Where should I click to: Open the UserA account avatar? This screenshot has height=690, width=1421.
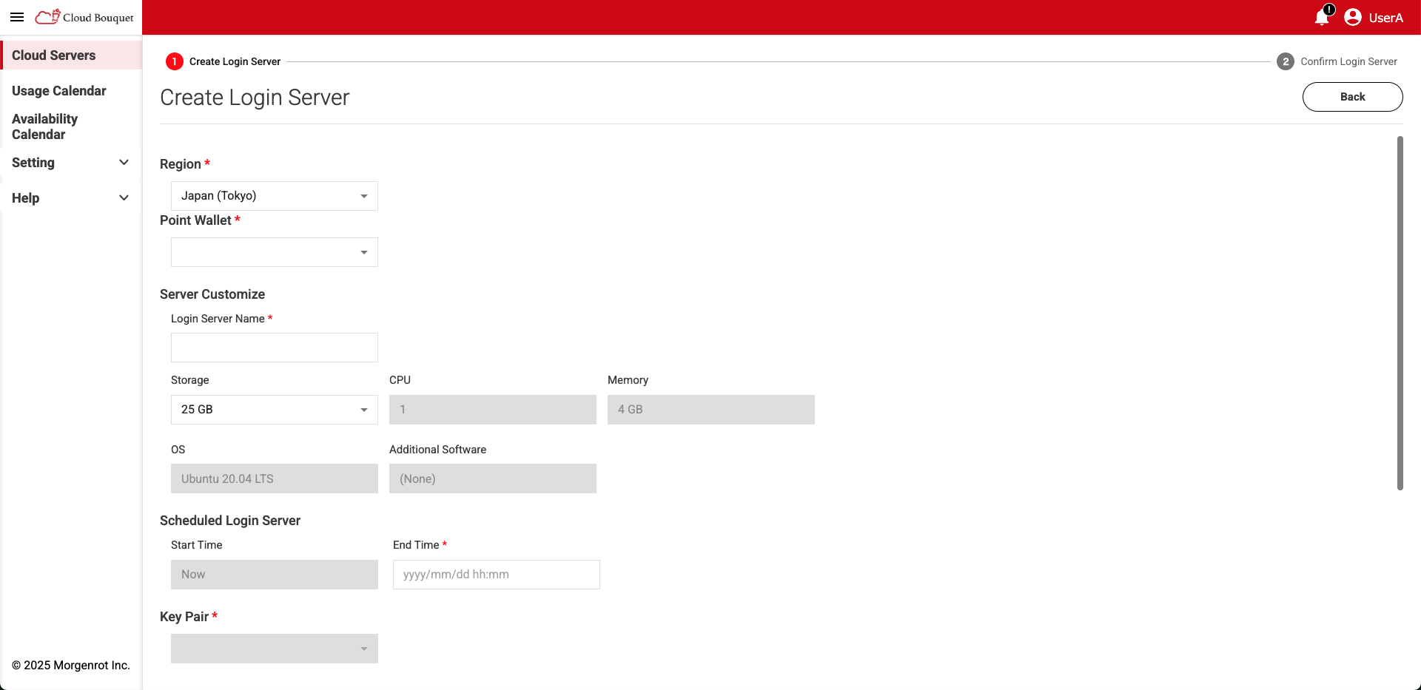(1353, 17)
